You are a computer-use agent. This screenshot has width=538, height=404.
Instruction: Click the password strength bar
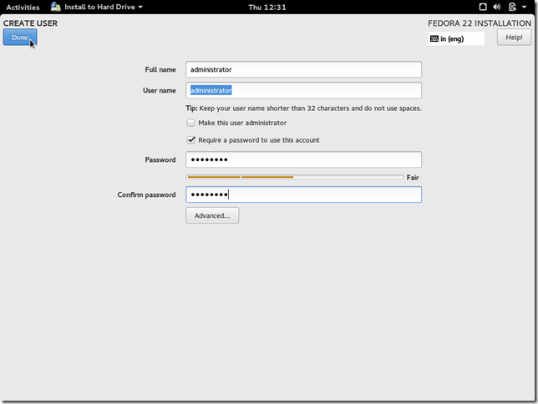point(295,177)
